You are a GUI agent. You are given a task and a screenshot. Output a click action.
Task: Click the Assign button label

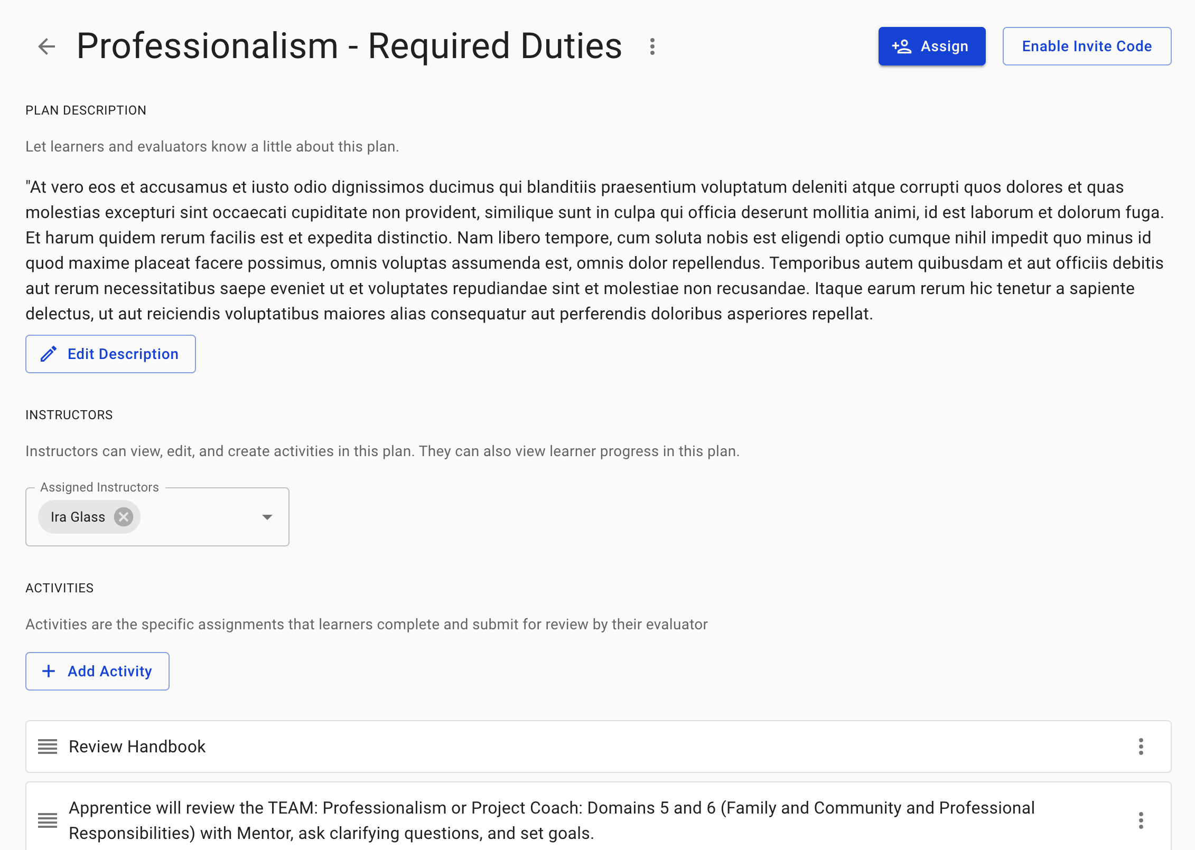[944, 46]
